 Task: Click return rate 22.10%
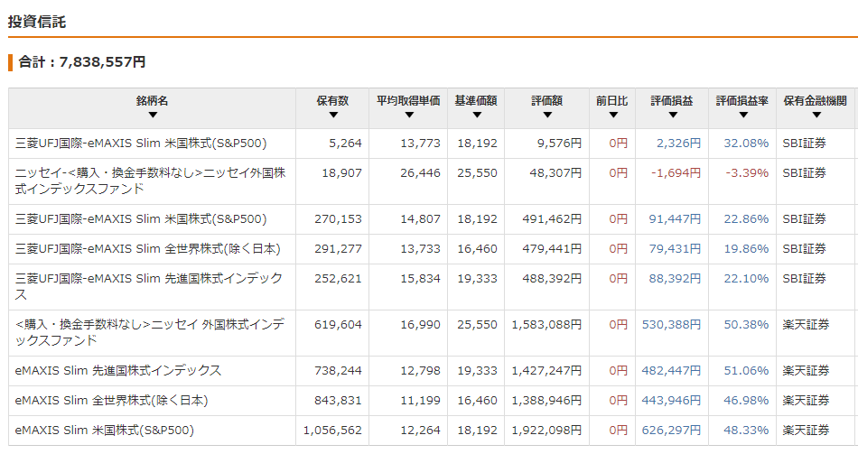(x=746, y=278)
